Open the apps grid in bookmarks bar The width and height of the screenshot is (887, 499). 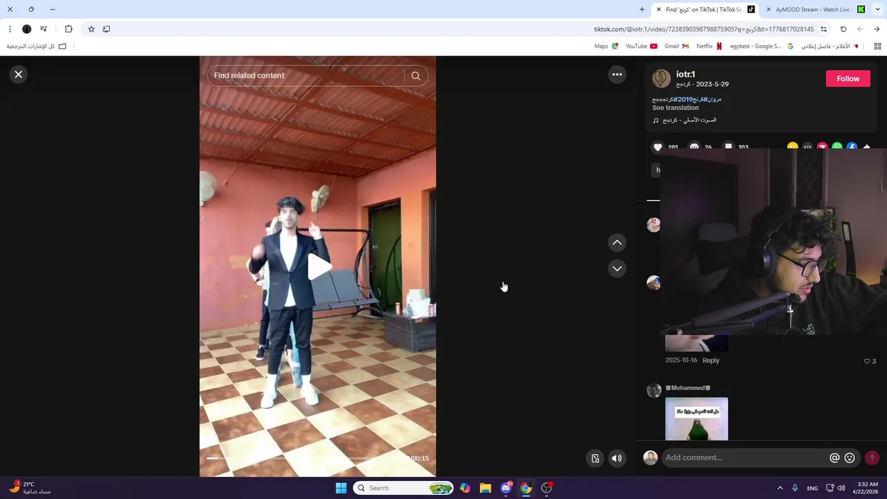coord(877,46)
